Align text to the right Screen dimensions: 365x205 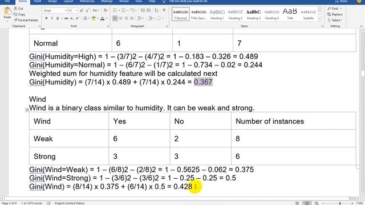tap(126, 18)
